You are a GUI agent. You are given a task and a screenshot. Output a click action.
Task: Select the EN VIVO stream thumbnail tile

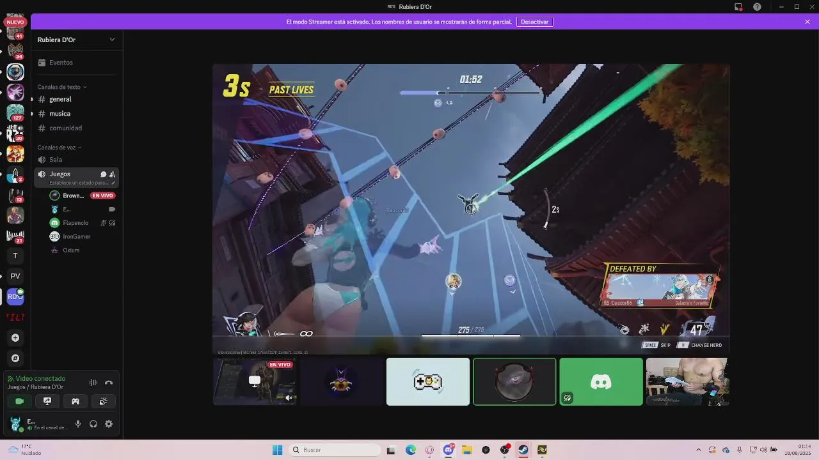click(x=255, y=381)
